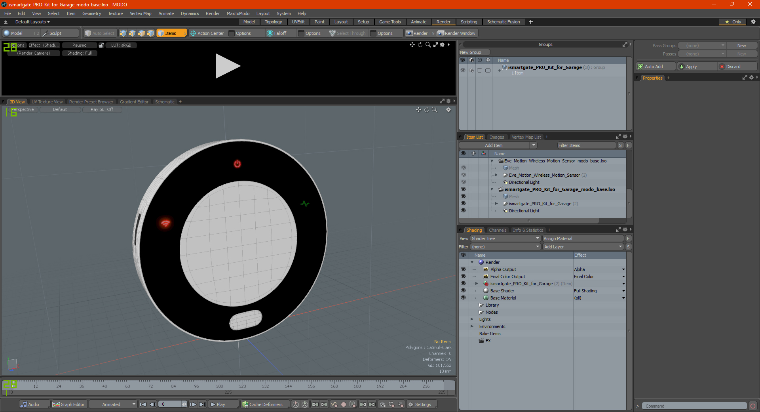Click the Discard button

[737, 67]
